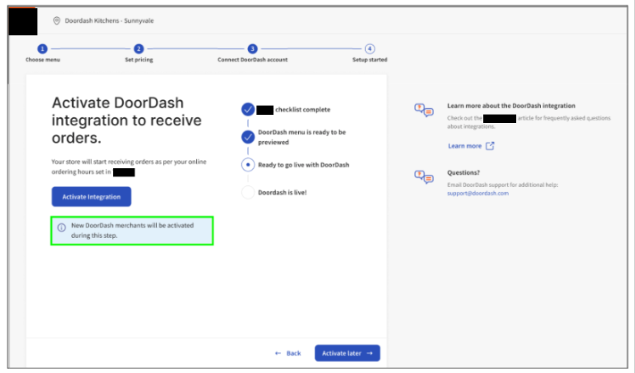This screenshot has width=635, height=373.
Task: Click the Connect DoorDash account step label
Action: (x=253, y=60)
